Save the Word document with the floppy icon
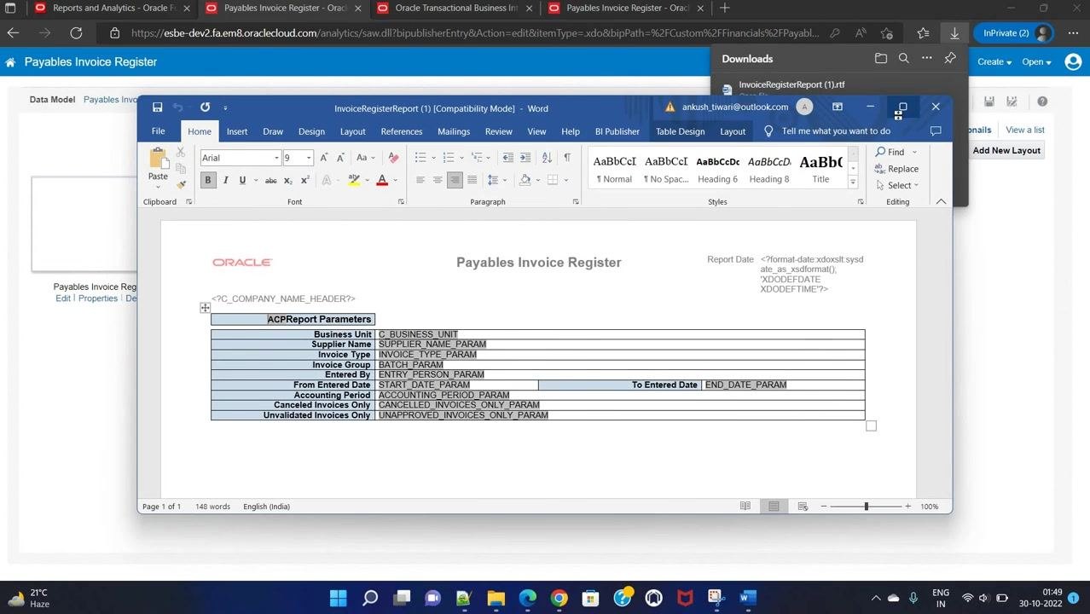Viewport: 1090px width, 614px height. tap(157, 107)
